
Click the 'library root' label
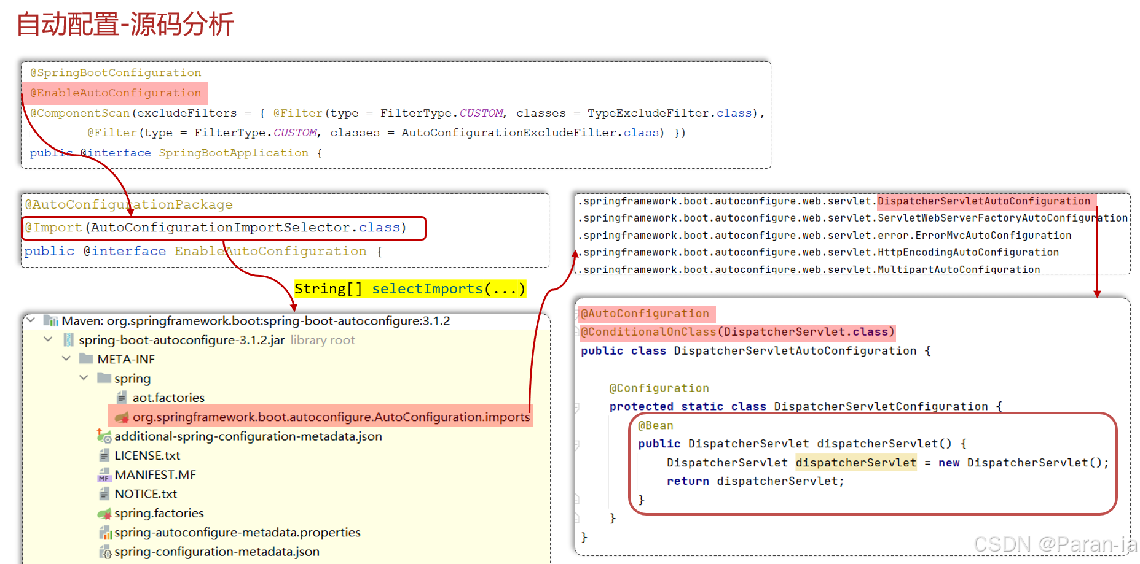[x=323, y=340]
